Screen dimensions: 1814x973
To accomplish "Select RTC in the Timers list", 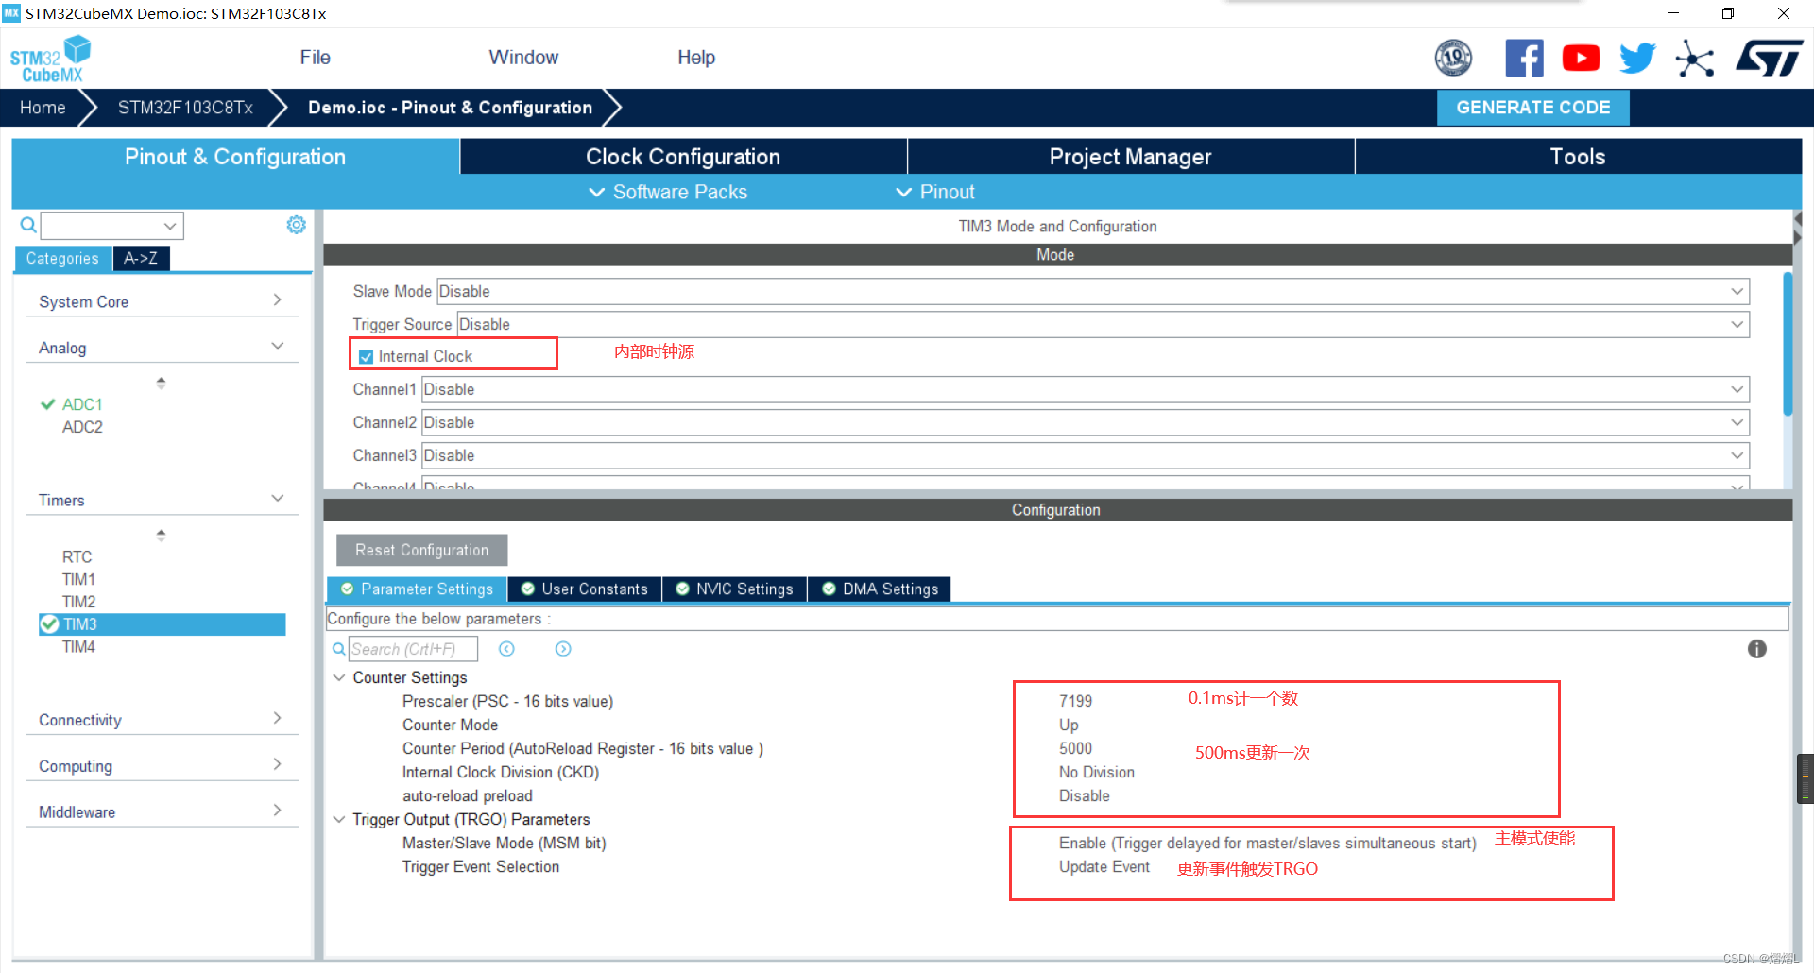I will (77, 557).
